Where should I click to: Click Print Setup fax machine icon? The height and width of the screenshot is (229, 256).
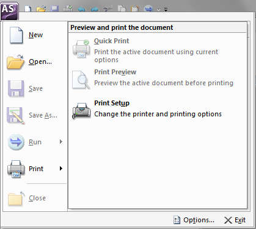[81, 111]
